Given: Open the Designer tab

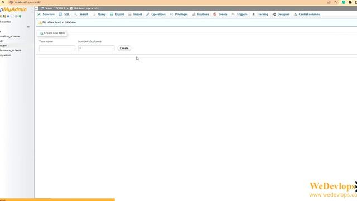Looking at the screenshot, I should tap(281, 14).
